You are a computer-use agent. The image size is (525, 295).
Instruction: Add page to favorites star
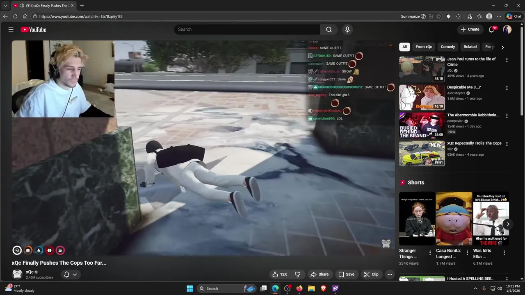tap(439, 16)
